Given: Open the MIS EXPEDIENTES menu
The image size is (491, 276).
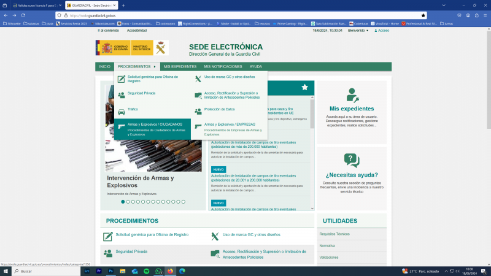Looking at the screenshot, I should (x=180, y=66).
